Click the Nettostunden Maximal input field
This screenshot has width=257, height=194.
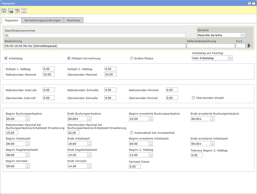49,74
